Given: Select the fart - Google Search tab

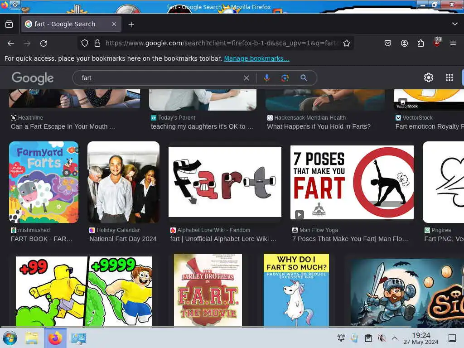Looking at the screenshot, I should (x=71, y=24).
